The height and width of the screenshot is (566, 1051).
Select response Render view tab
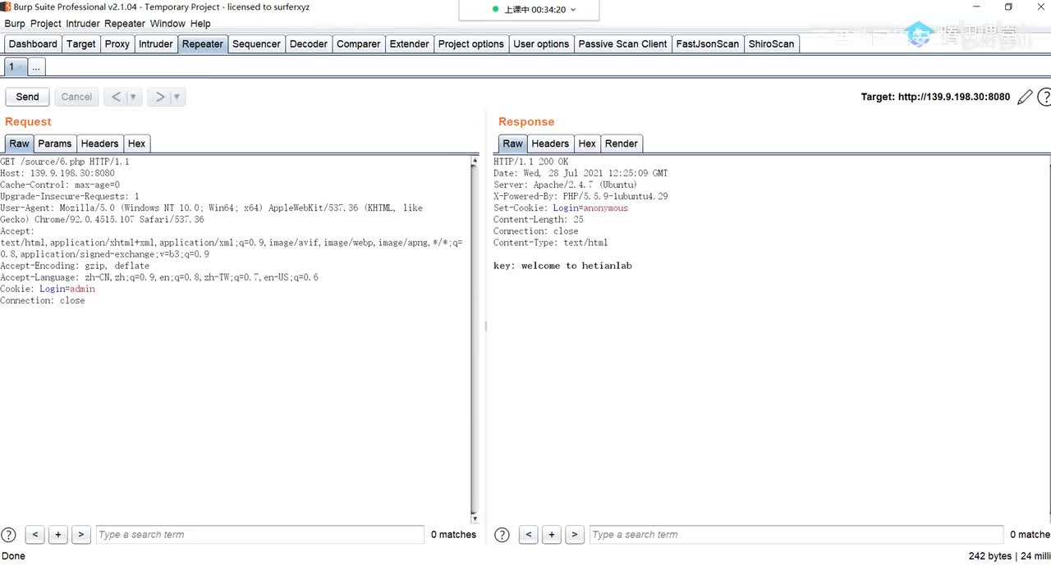click(x=622, y=144)
